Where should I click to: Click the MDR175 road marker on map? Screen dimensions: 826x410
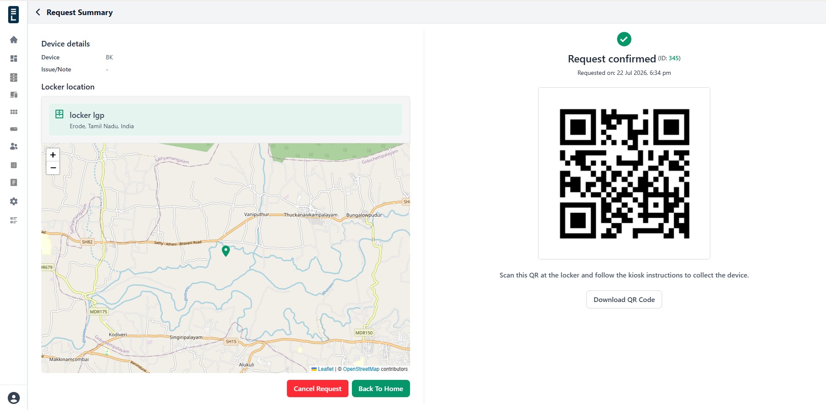coord(99,311)
